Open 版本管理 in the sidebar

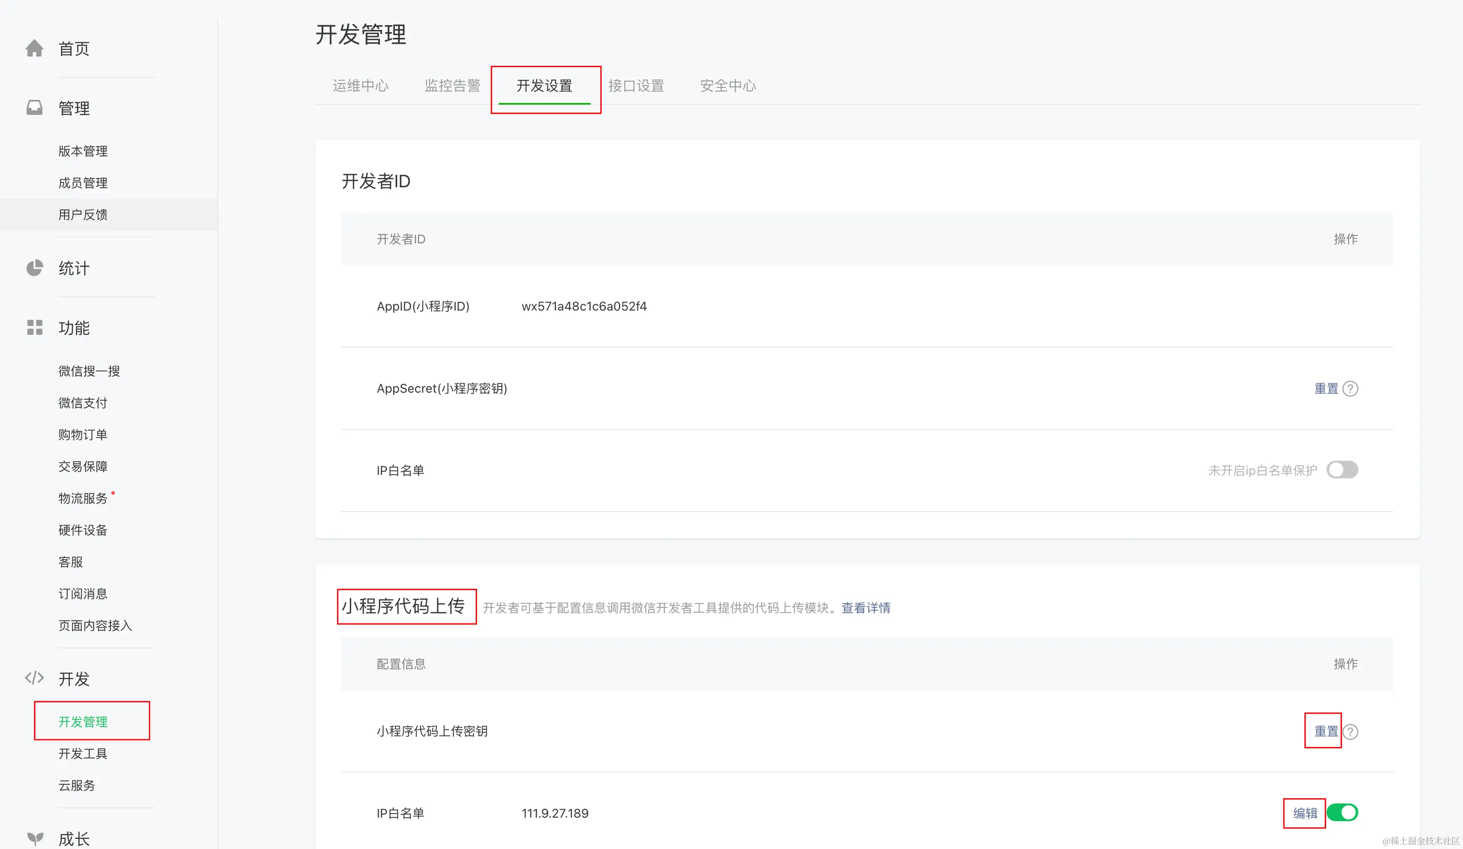83,151
